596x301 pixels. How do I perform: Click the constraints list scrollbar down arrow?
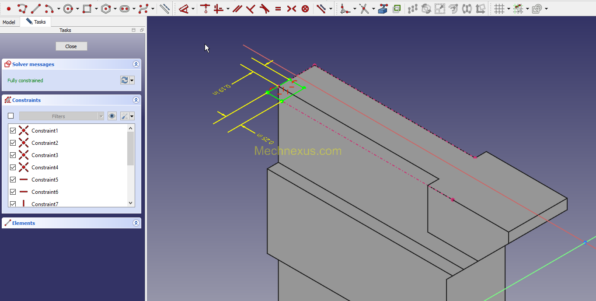pyautogui.click(x=130, y=203)
